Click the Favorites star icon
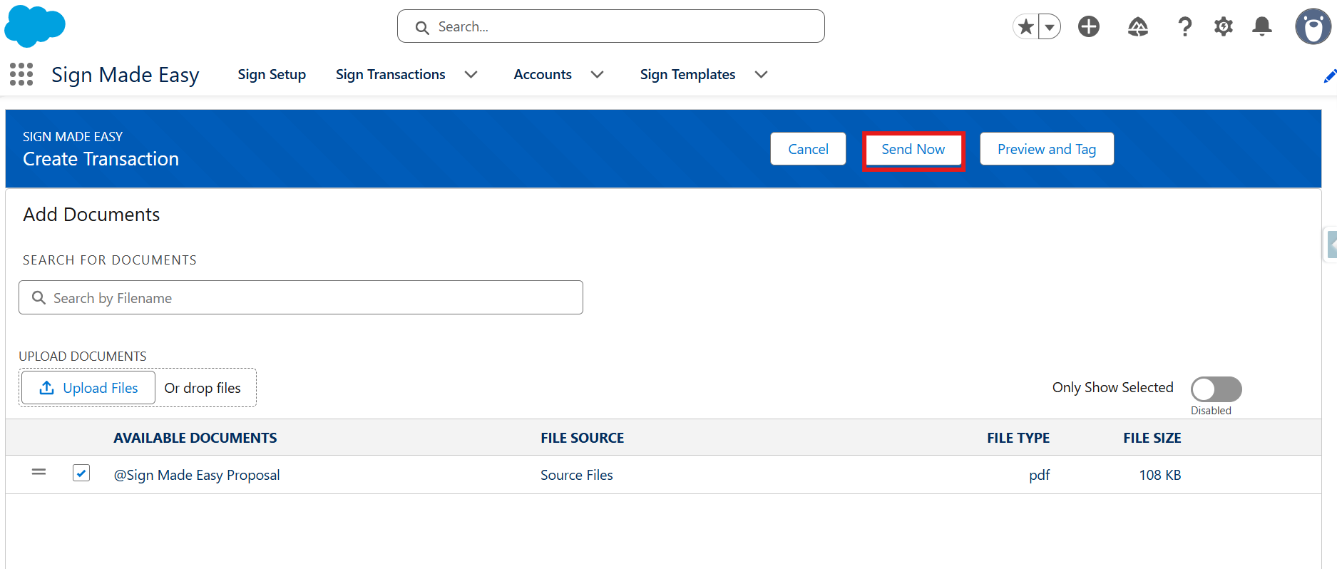The width and height of the screenshot is (1337, 569). click(1025, 27)
